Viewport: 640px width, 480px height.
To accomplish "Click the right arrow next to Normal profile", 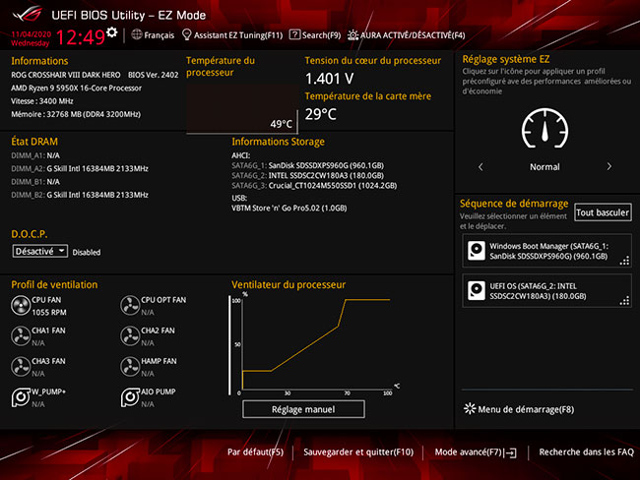I will [x=608, y=167].
